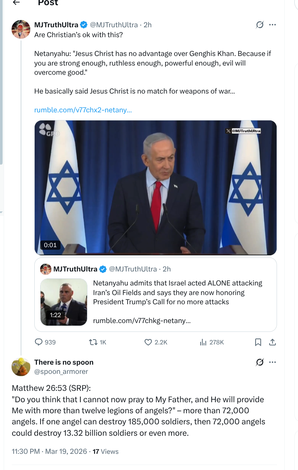Bookmark the MJTruthUltra post
Viewport: 298px width, 470px height.
click(258, 342)
